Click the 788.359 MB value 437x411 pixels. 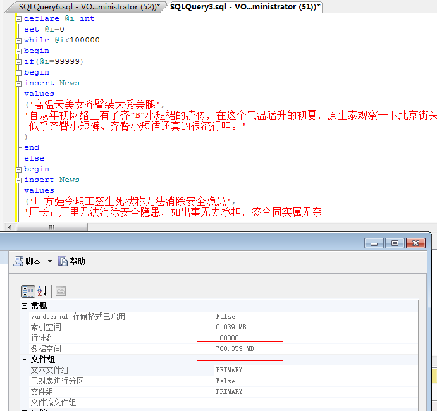(235, 348)
